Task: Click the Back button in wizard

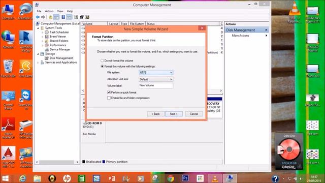Action: [x=156, y=114]
